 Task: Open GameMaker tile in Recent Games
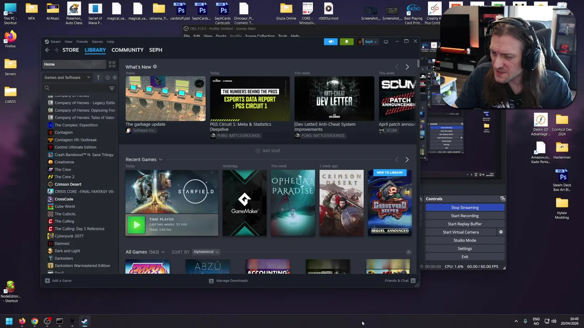pos(245,203)
